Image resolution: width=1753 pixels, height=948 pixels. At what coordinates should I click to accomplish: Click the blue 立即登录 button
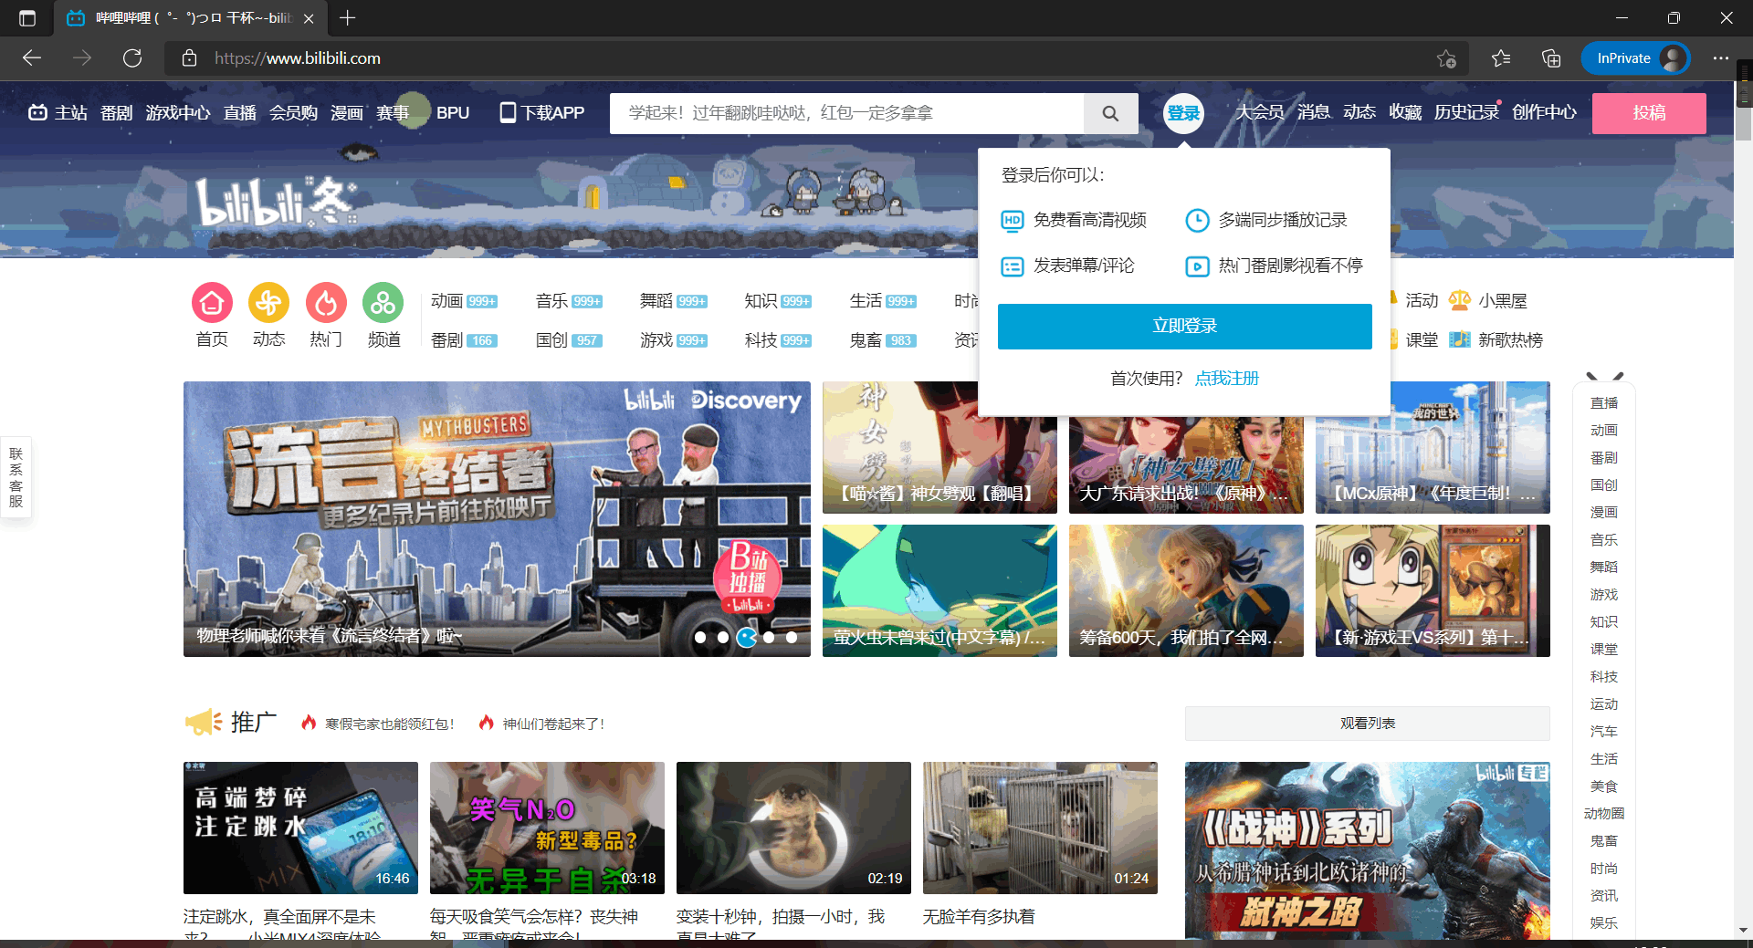[1184, 326]
